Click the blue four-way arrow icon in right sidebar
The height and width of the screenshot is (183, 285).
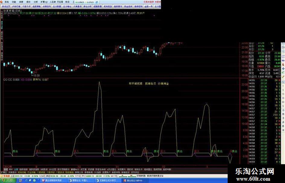[x=283, y=69]
